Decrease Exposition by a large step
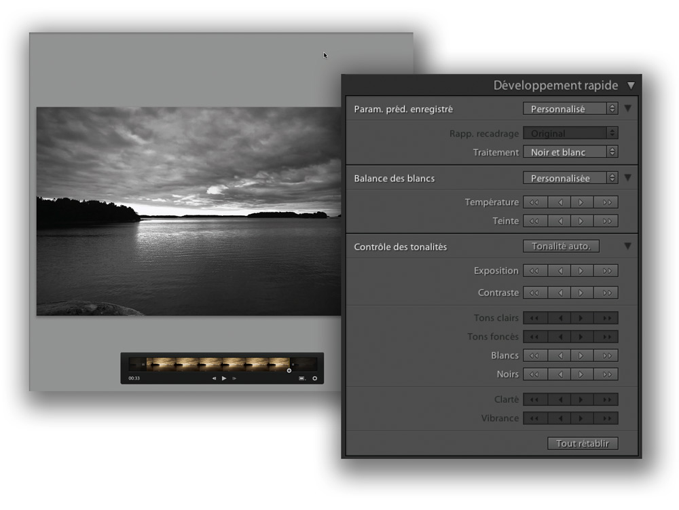679x510 pixels. click(x=535, y=270)
